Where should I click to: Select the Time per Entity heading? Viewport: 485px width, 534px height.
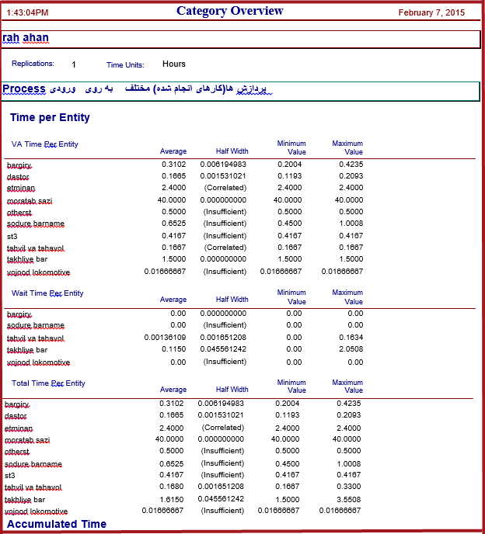click(50, 117)
